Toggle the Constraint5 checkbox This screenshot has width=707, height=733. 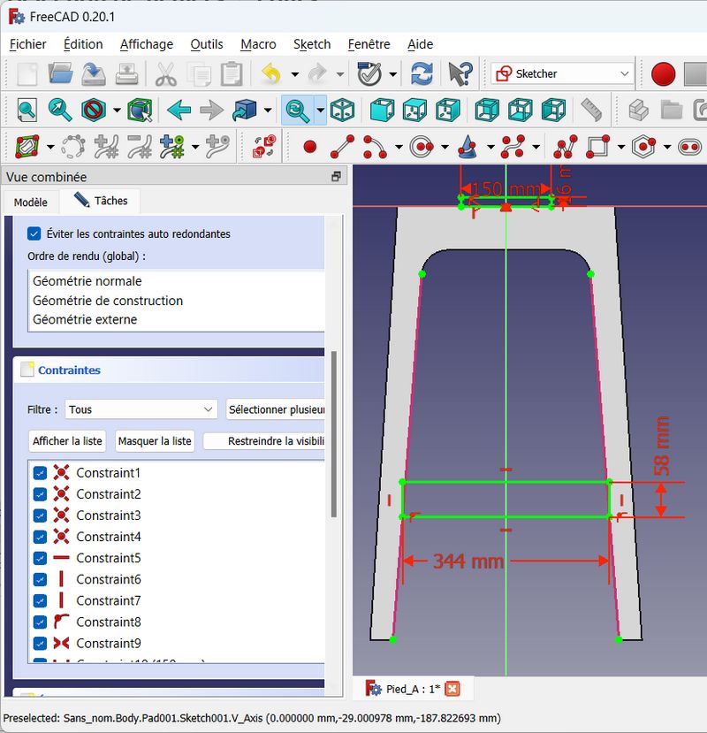pos(40,558)
